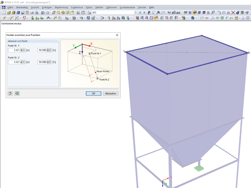
Task: Open Punkt Nr. 1 distance arrow menu
Action: 24,50
